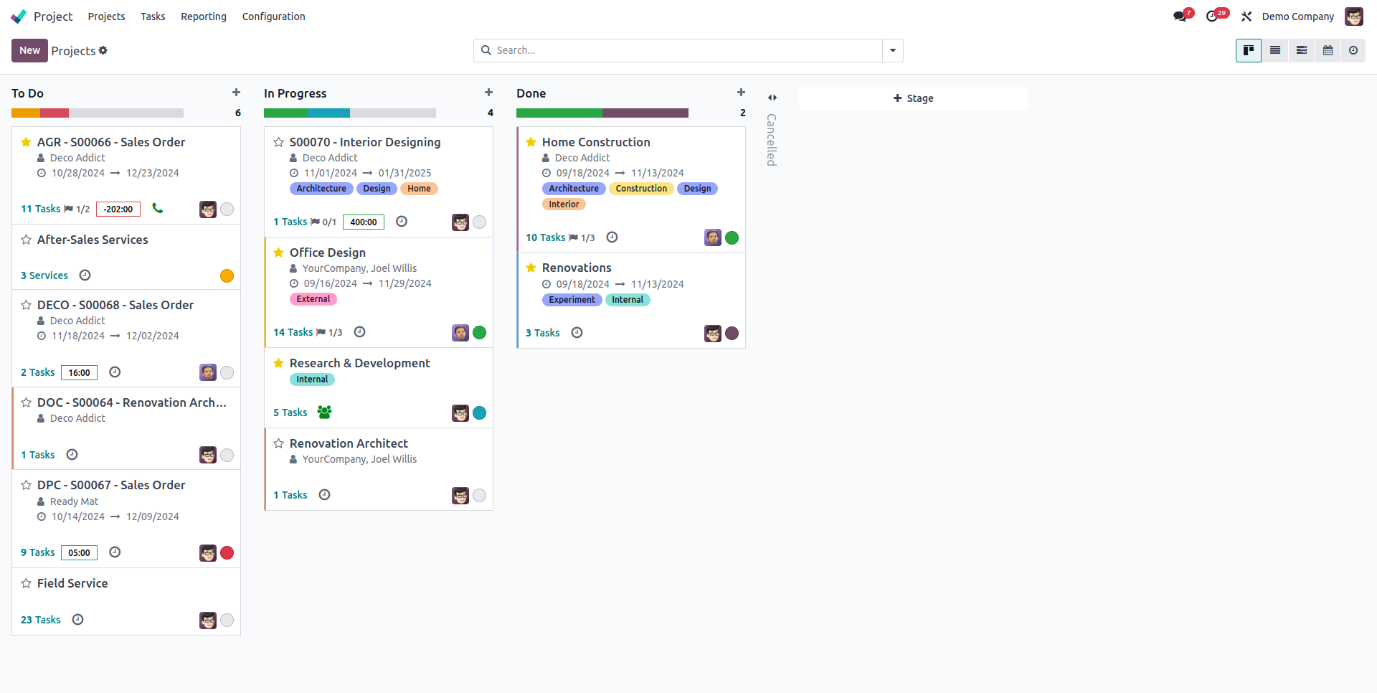The width and height of the screenshot is (1377, 693).
Task: Open activity clock on Home Construction card
Action: 612,237
